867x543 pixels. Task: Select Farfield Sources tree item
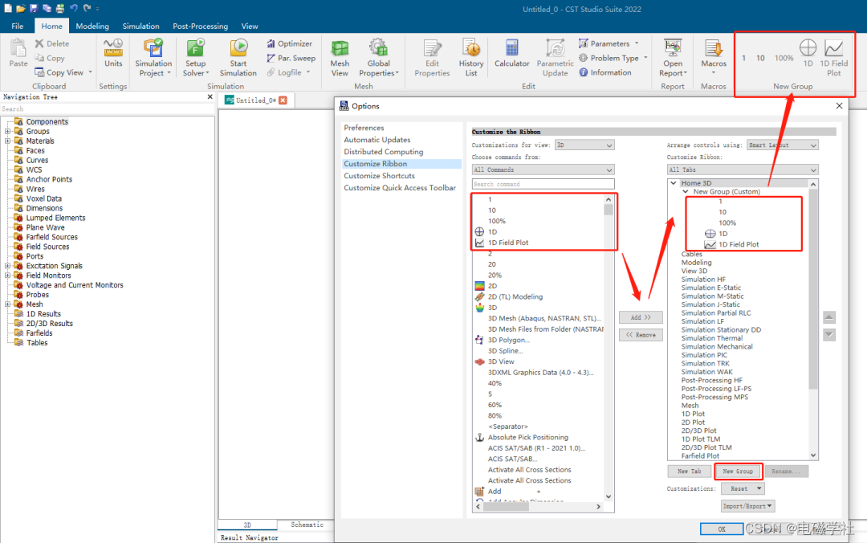pyautogui.click(x=52, y=237)
